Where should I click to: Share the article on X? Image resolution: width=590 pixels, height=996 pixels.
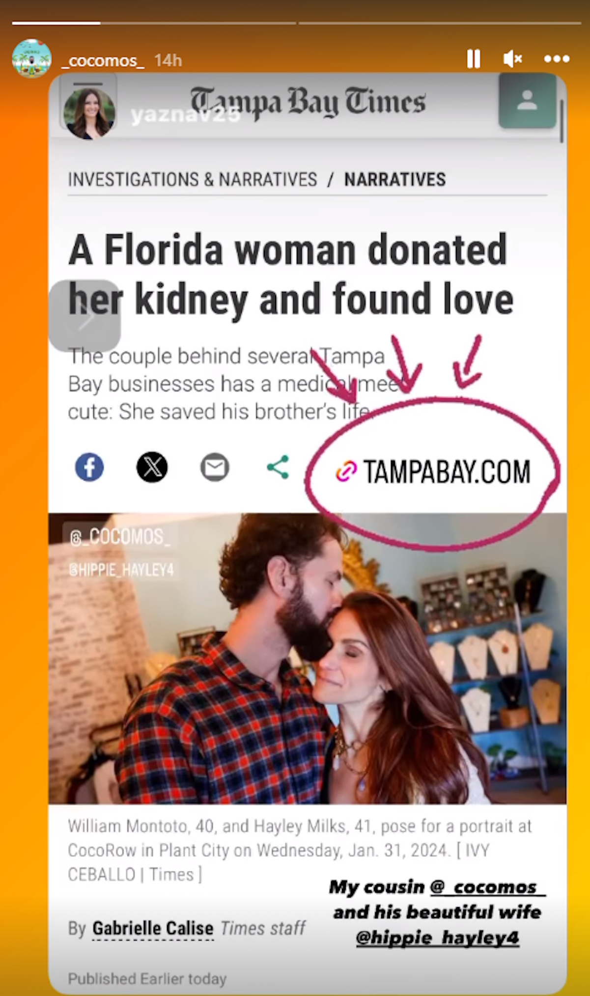pos(152,467)
